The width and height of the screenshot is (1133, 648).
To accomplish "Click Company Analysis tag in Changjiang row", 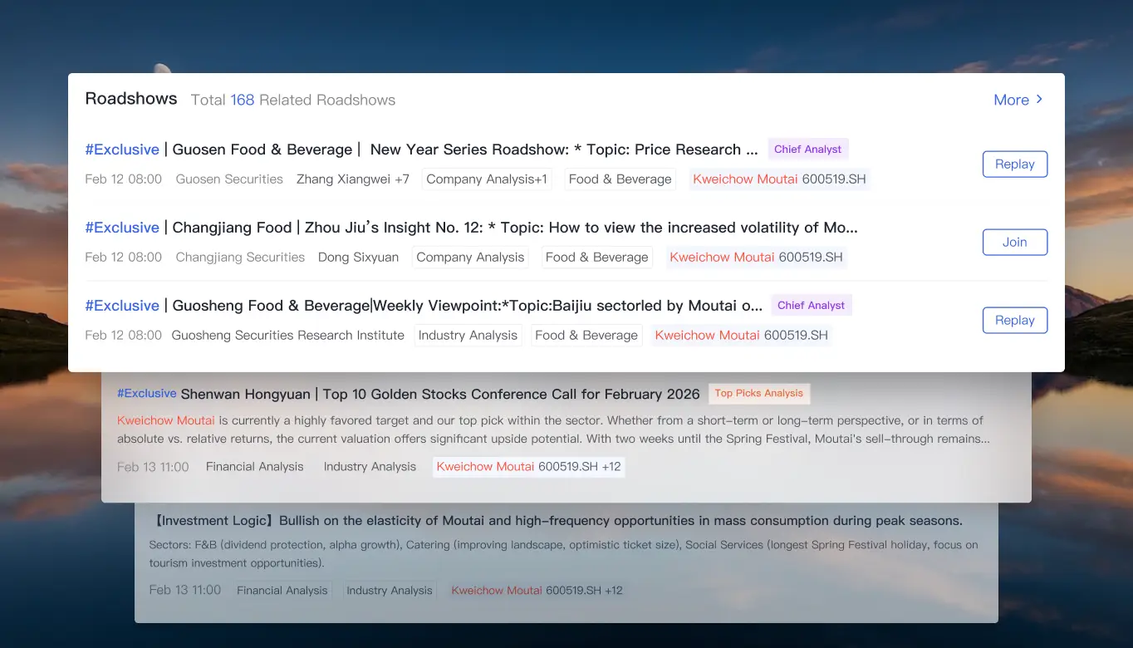I will [x=470, y=258].
